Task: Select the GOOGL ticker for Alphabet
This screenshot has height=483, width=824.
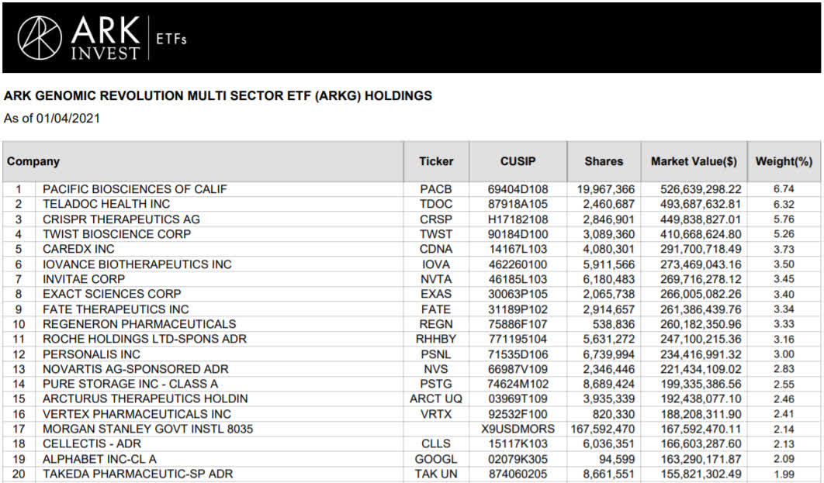Action: click(436, 460)
